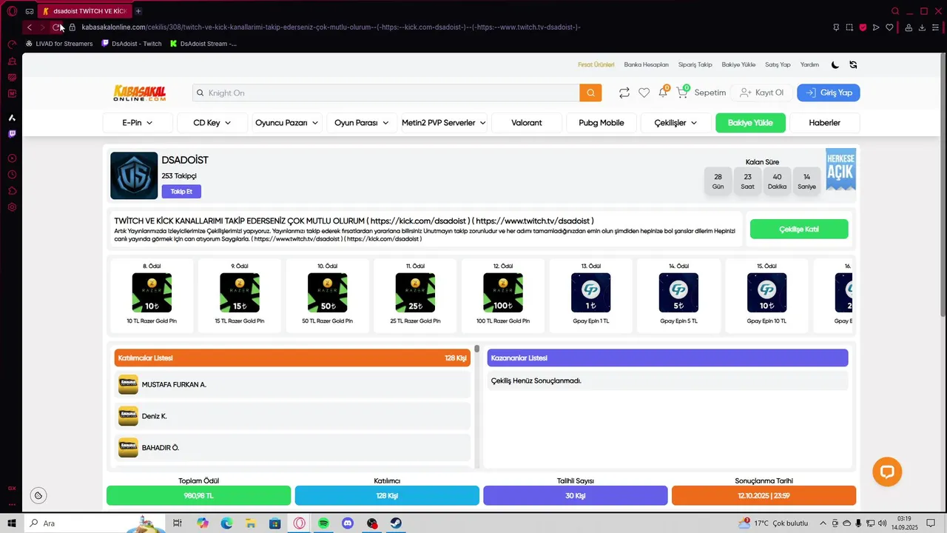This screenshot has width=947, height=533.
Task: Click the orange search button
Action: tap(590, 93)
